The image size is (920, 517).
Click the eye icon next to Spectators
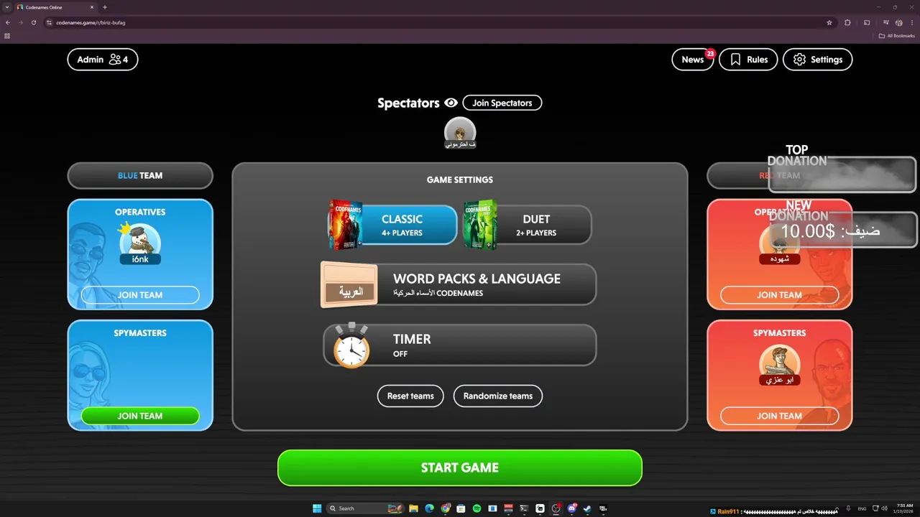(451, 103)
